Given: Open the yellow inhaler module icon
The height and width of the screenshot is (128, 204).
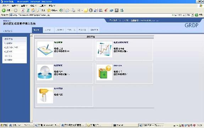Looking at the screenshot, I should coord(45,95).
